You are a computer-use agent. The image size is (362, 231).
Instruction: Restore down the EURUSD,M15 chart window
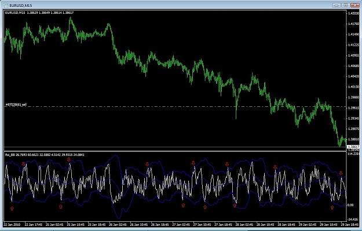[346, 5]
